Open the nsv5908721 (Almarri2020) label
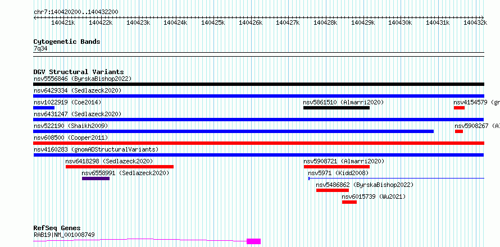 tap(344, 161)
